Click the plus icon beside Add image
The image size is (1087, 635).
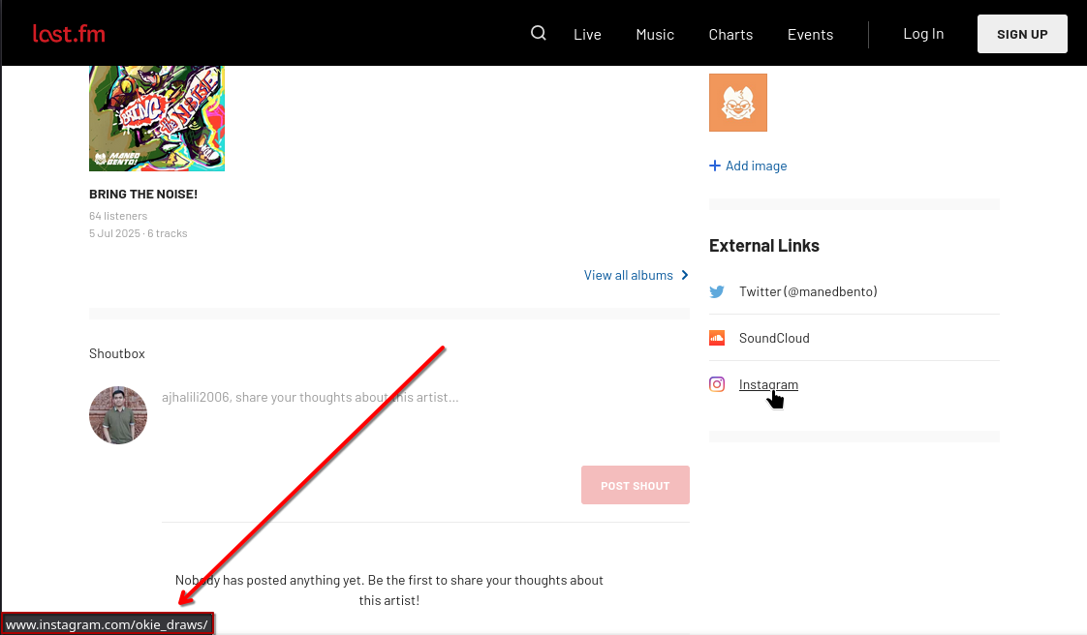(x=715, y=166)
